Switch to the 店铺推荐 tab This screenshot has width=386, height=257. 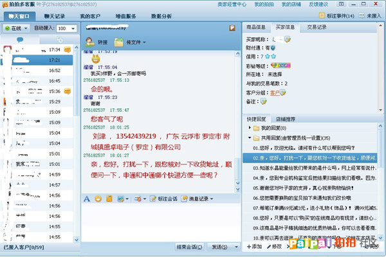pos(285,119)
